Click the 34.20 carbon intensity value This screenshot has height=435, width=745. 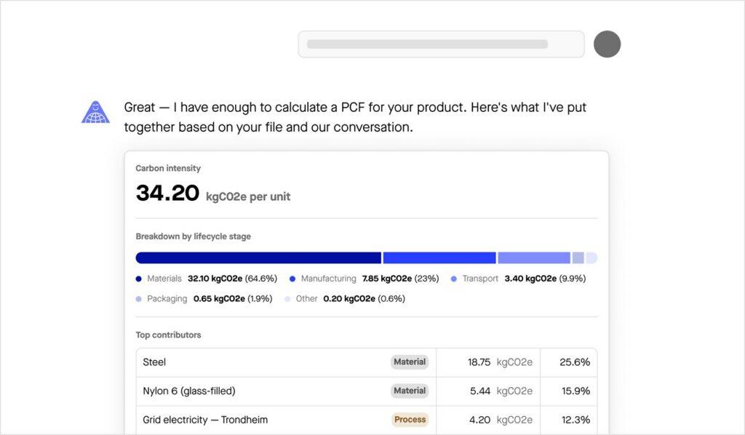168,193
